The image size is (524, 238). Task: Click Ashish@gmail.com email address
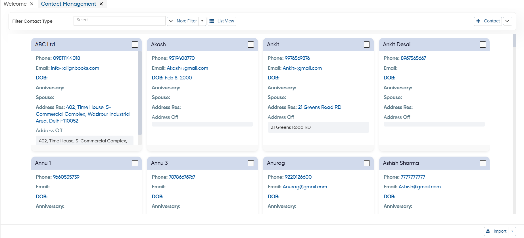(x=420, y=187)
